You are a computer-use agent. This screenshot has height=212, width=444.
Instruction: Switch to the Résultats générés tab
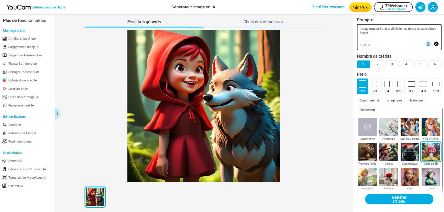click(144, 22)
